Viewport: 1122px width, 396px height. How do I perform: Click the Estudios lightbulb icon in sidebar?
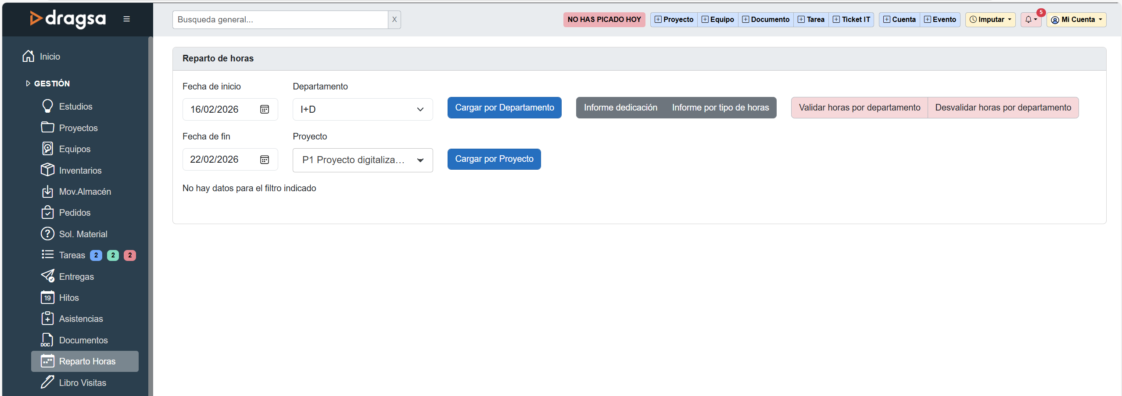(47, 107)
